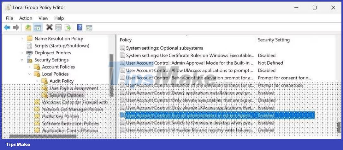Image resolution: width=343 pixels, height=150 pixels.
Task: Select Name Resolution Policy tree item
Action: (x=59, y=39)
